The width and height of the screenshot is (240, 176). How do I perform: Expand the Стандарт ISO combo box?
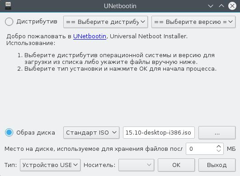pyautogui.click(x=91, y=133)
